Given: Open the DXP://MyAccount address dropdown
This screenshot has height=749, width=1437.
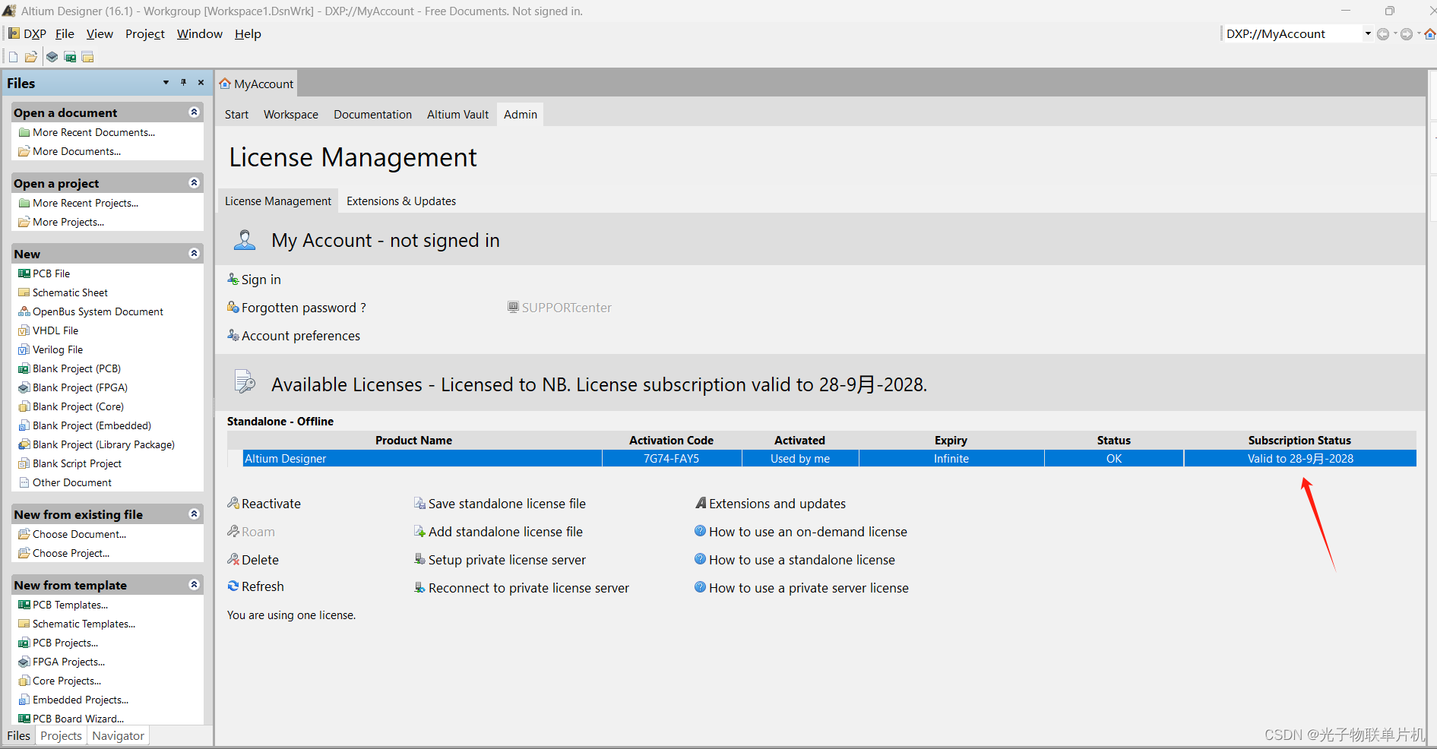Looking at the screenshot, I should click(x=1368, y=33).
